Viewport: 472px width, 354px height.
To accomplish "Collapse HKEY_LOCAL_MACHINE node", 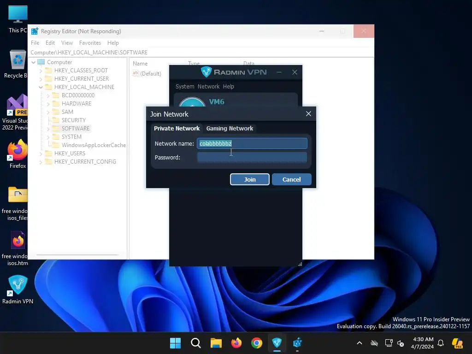I will 41,87.
